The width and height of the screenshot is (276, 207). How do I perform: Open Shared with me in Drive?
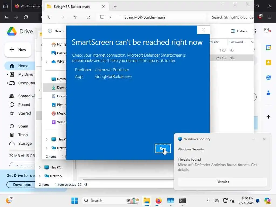point(22,96)
